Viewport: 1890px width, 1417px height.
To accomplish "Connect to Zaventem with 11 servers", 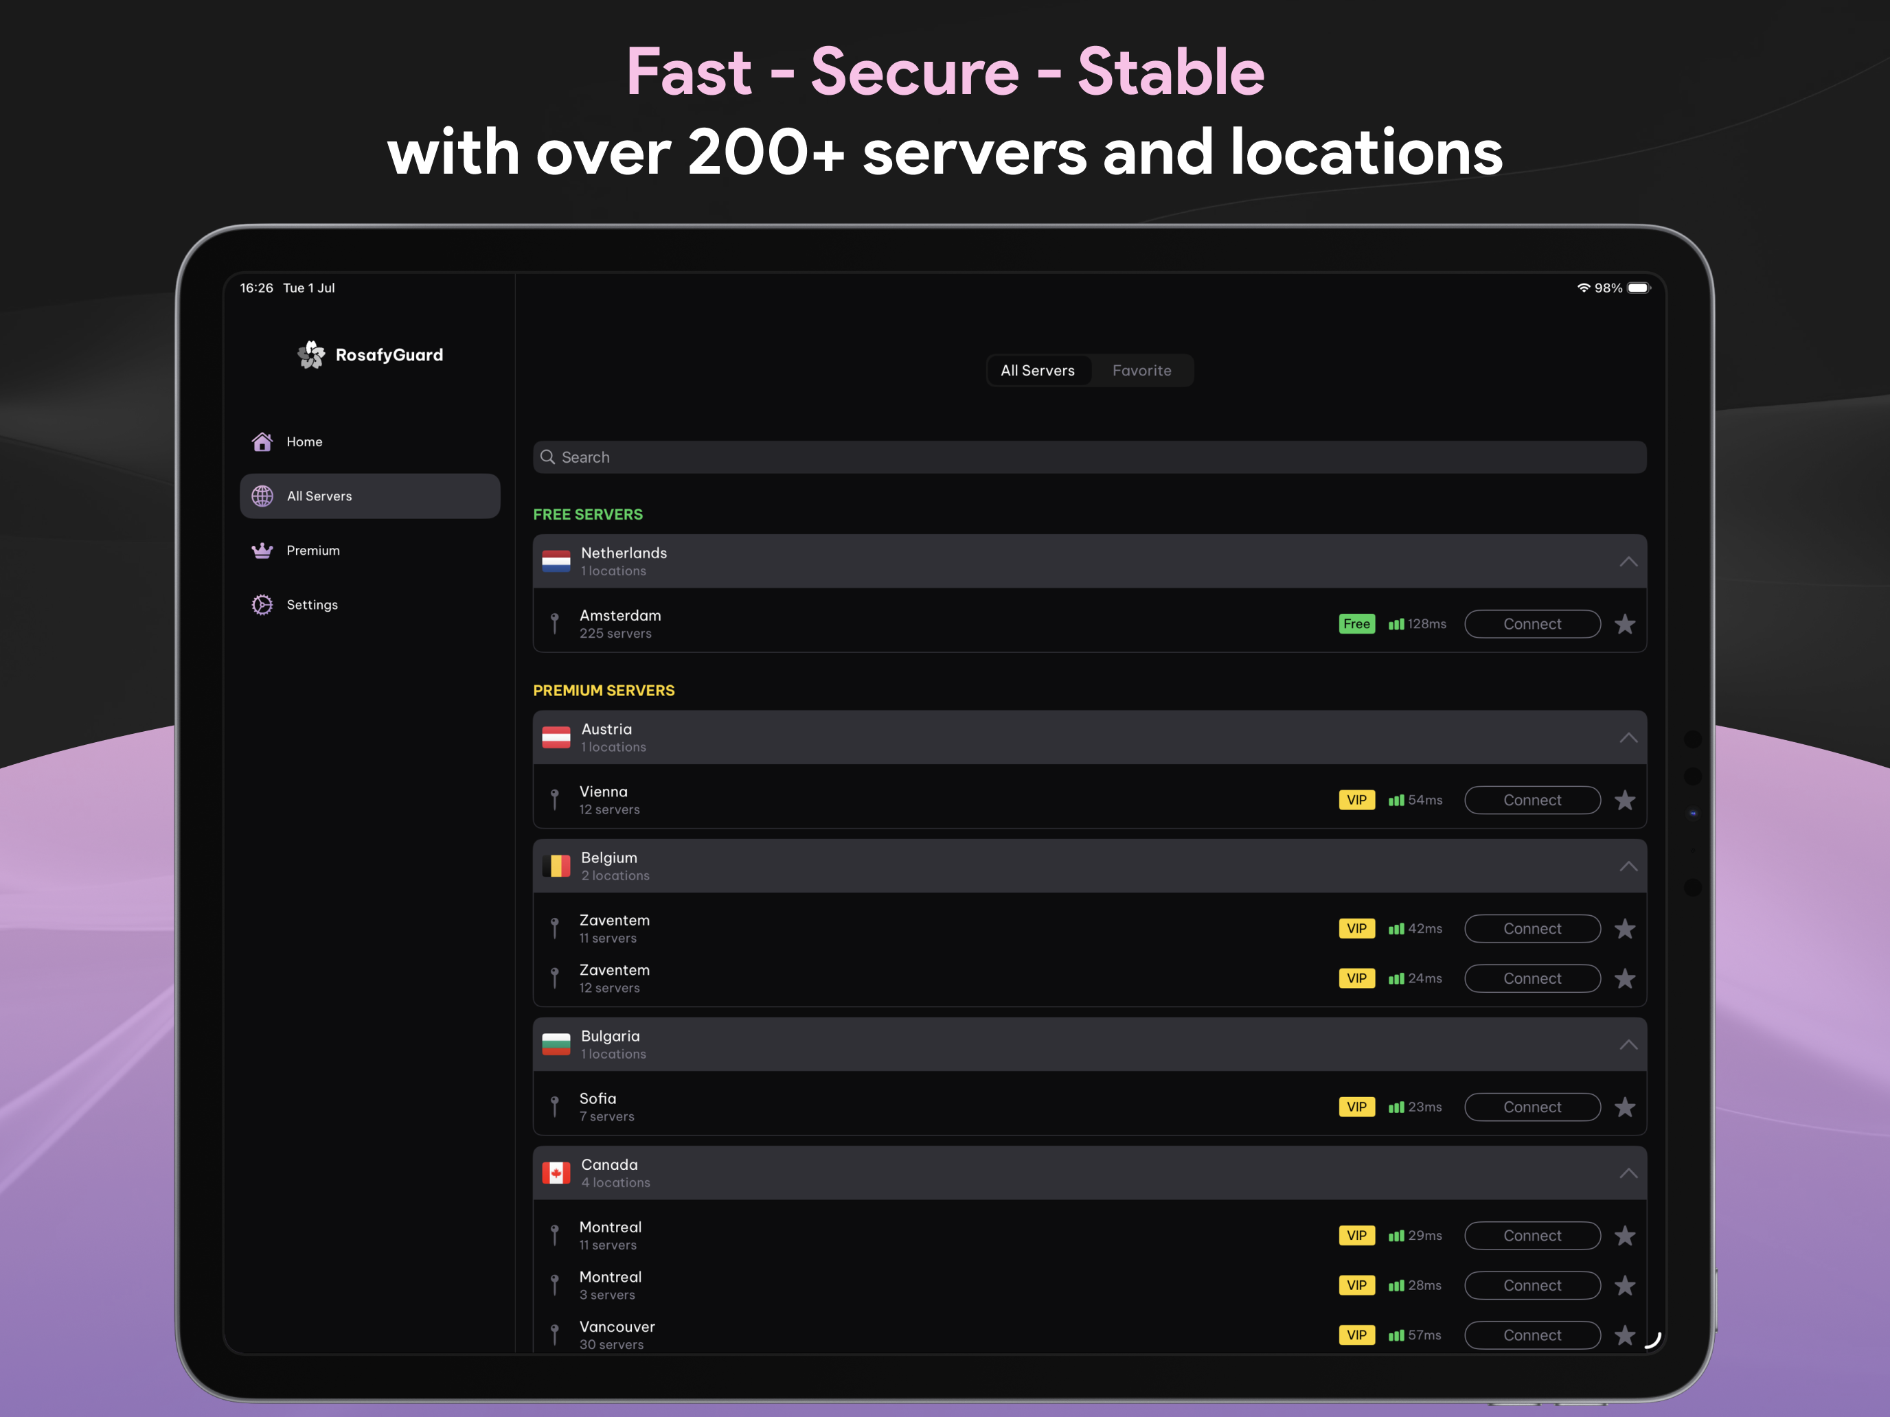I will point(1532,928).
